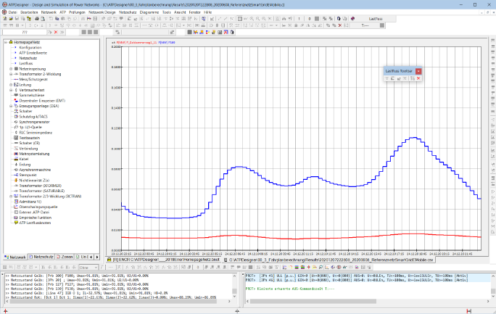Screen dimensions: 496x314
Task: Close the floating LastFluss Toolbar
Action: click(419, 70)
